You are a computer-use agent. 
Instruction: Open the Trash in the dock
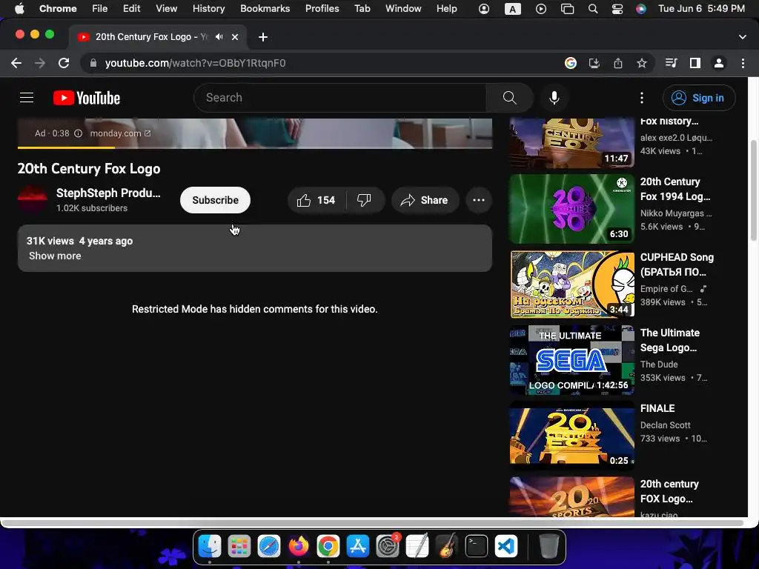tap(549, 547)
